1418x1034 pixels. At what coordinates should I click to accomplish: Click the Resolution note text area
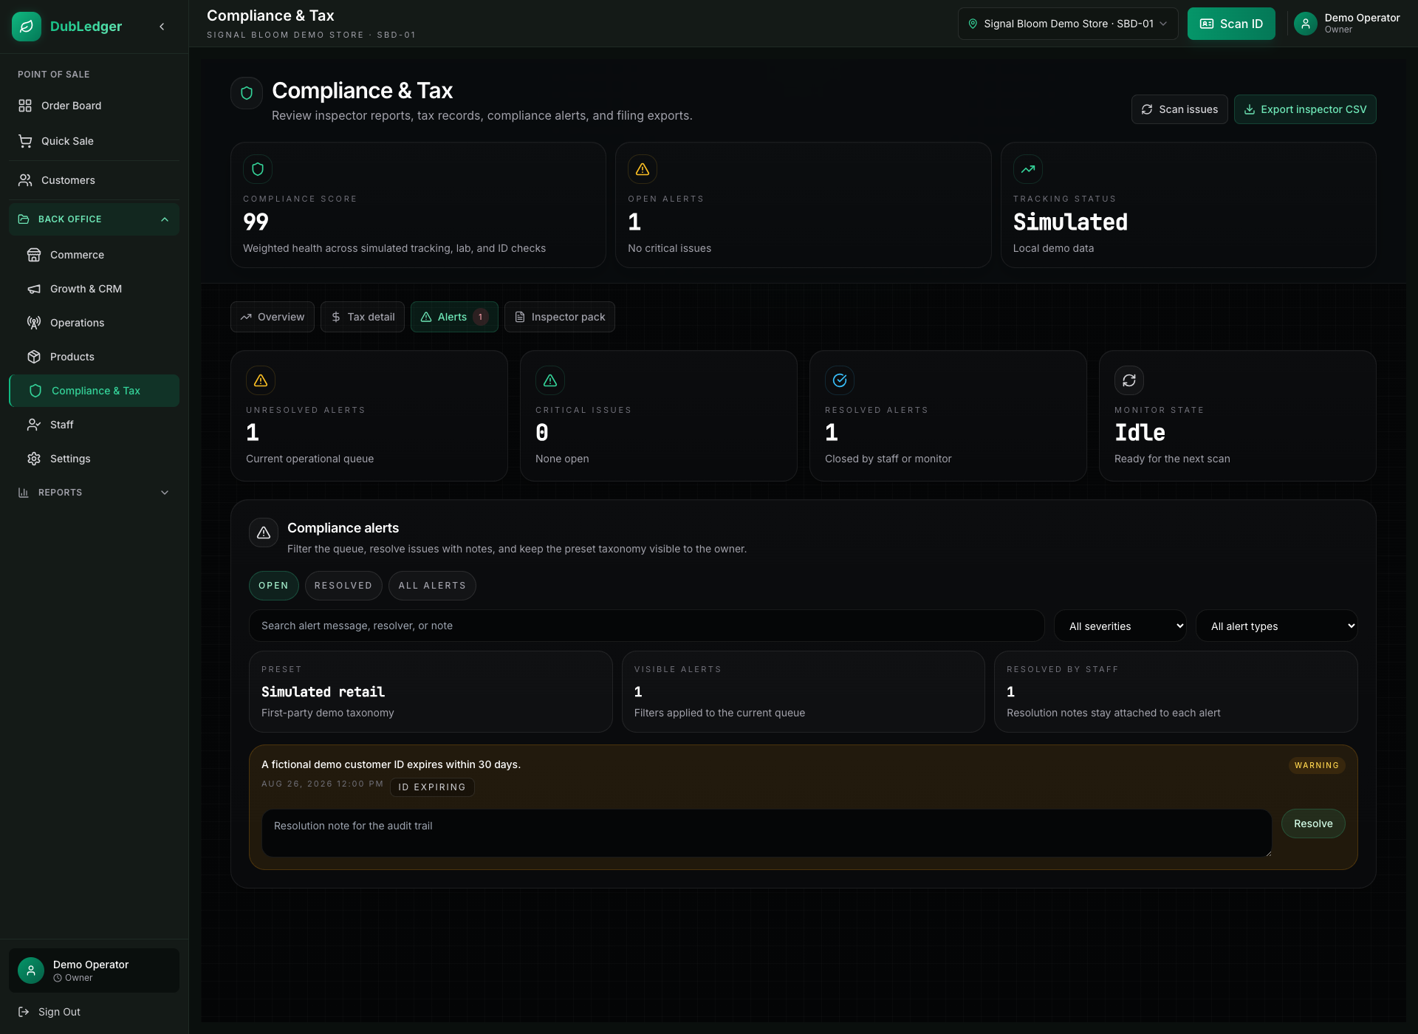click(767, 833)
